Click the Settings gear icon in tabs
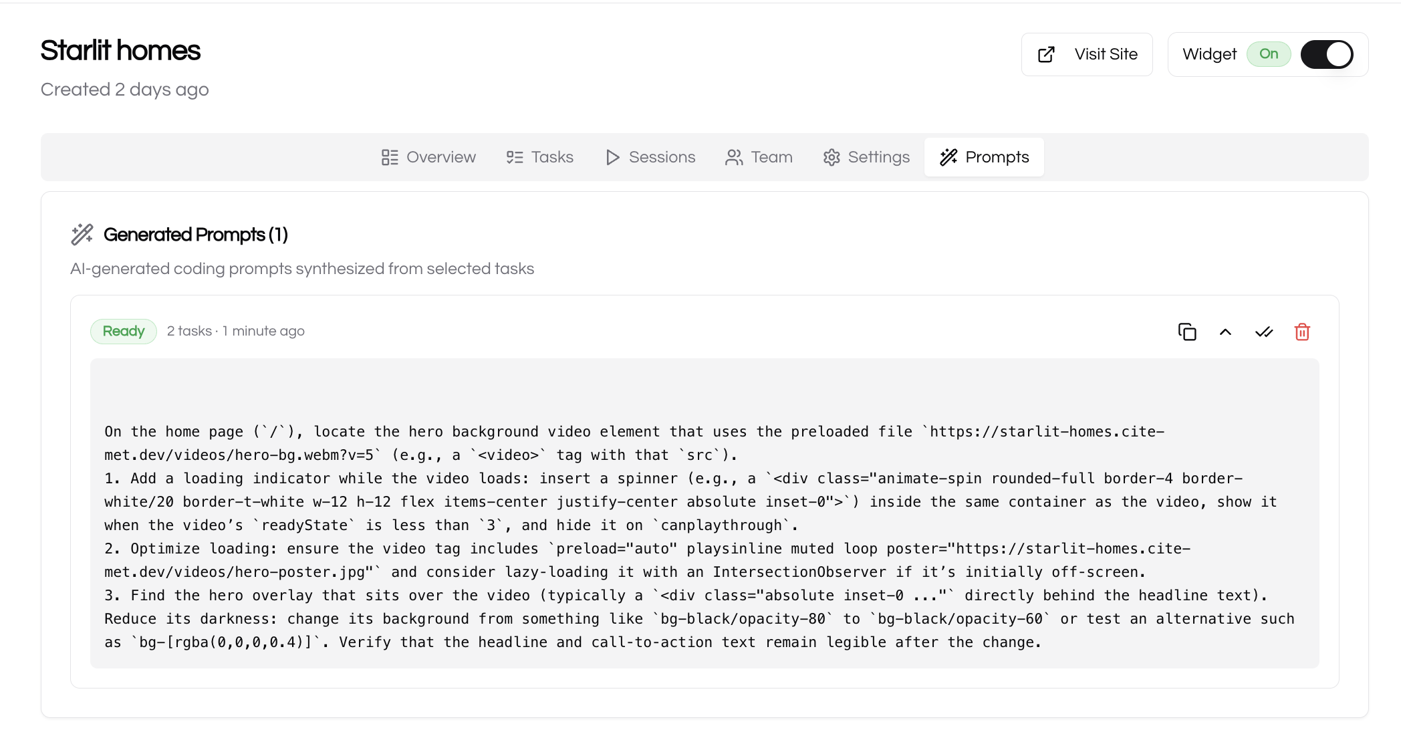 [x=832, y=157]
